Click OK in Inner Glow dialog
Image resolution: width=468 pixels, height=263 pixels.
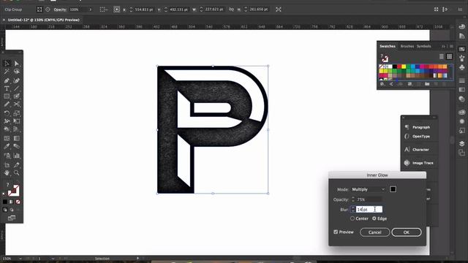tap(407, 232)
